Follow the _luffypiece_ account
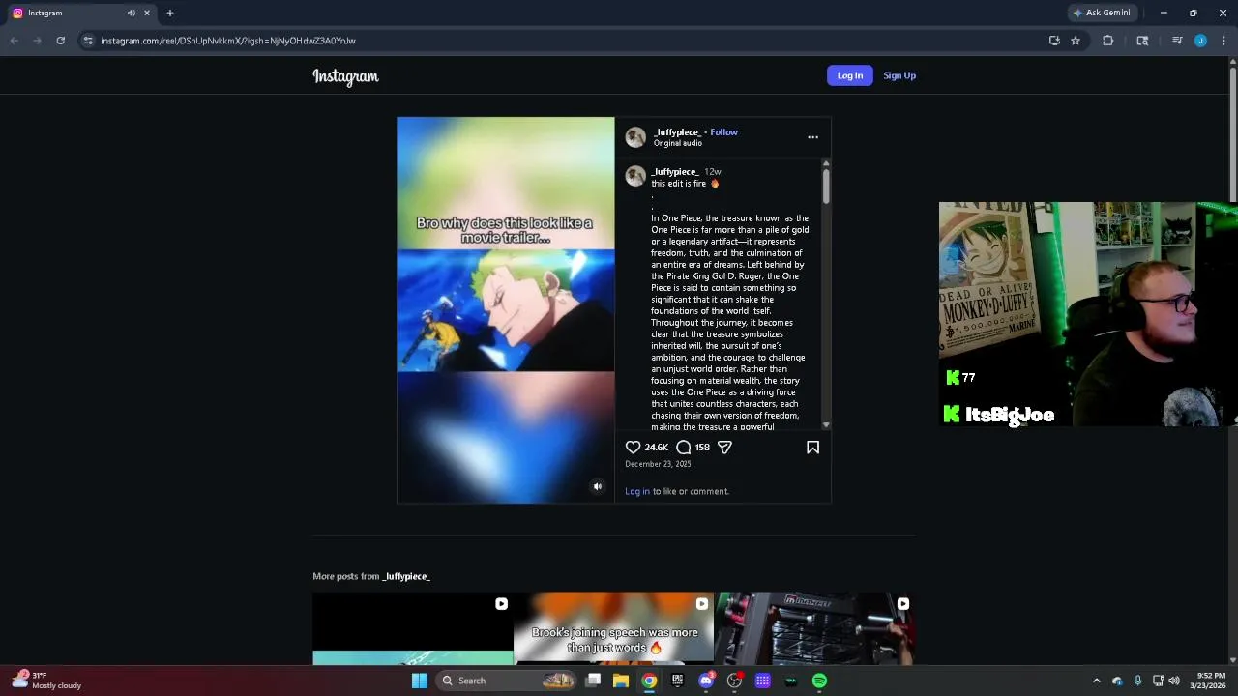1238x696 pixels. pyautogui.click(x=723, y=132)
